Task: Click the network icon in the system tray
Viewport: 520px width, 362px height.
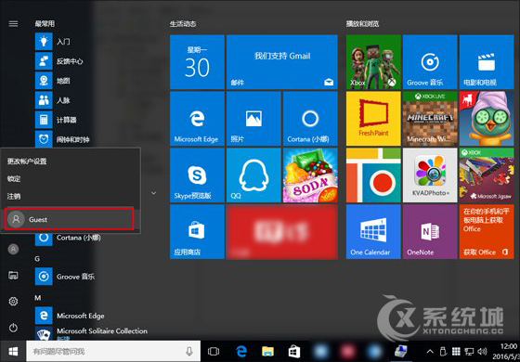Action: pos(469,352)
